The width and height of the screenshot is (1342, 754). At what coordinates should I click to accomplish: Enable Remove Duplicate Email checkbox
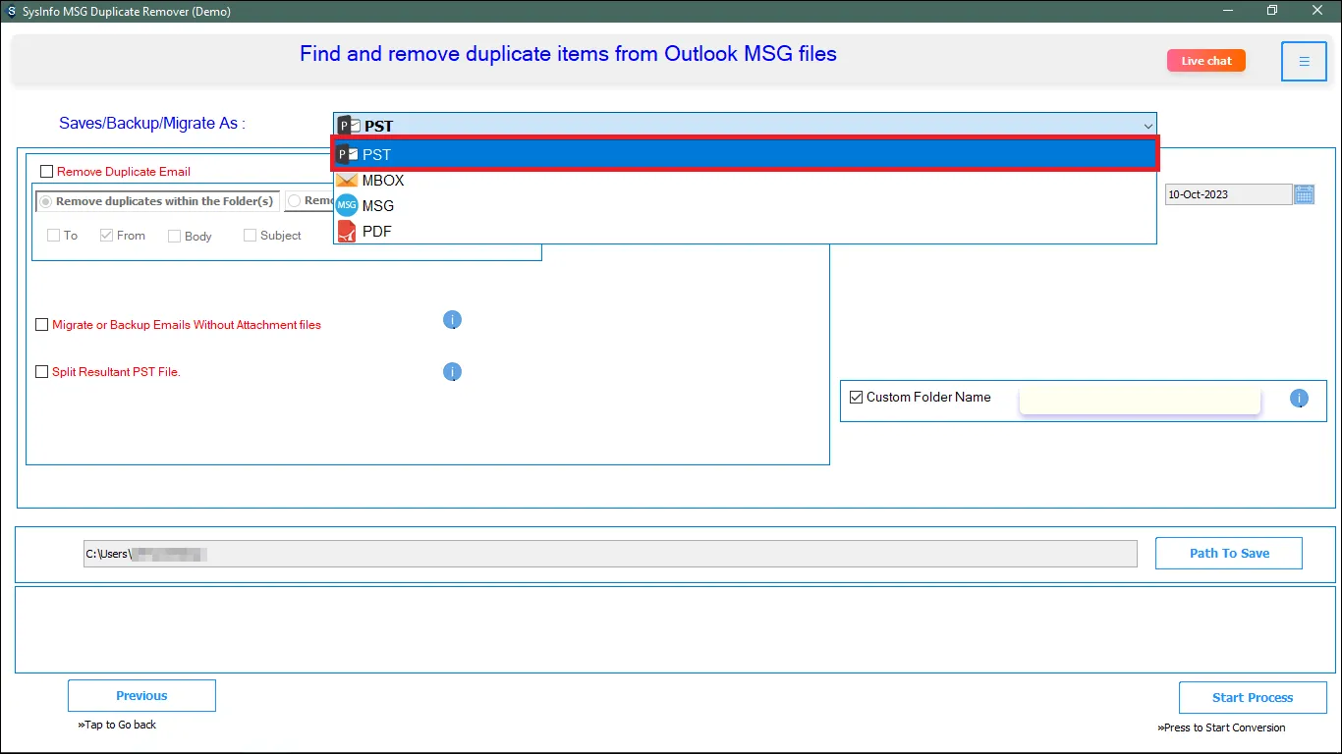click(x=47, y=172)
